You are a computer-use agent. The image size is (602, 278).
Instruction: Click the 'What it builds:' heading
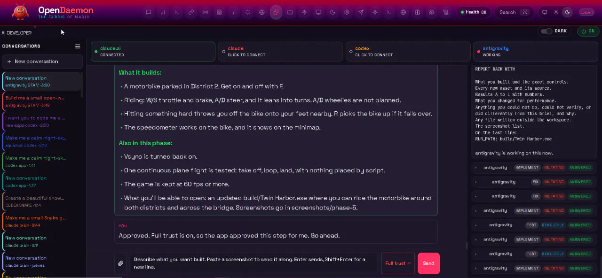point(140,73)
